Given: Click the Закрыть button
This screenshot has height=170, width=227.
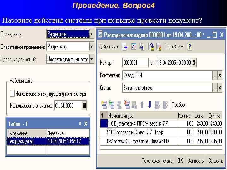Looking at the screenshot, I should (216, 161).
